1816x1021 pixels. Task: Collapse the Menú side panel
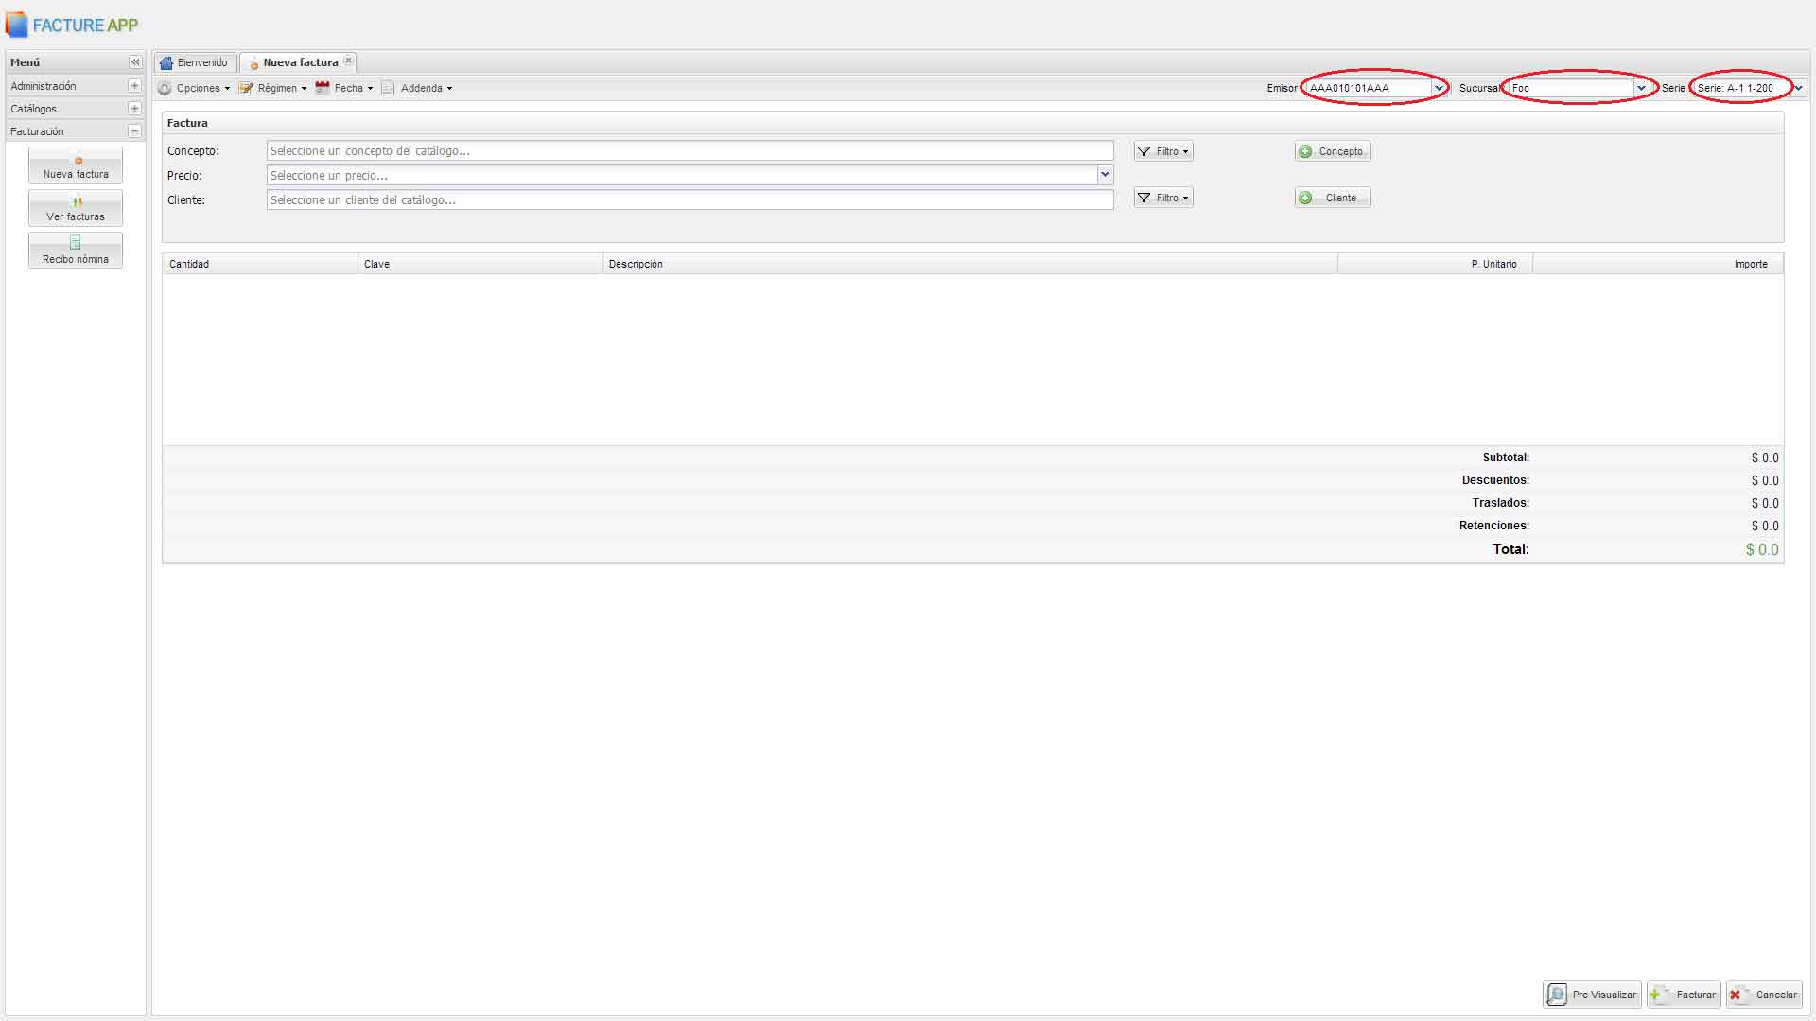coord(135,62)
